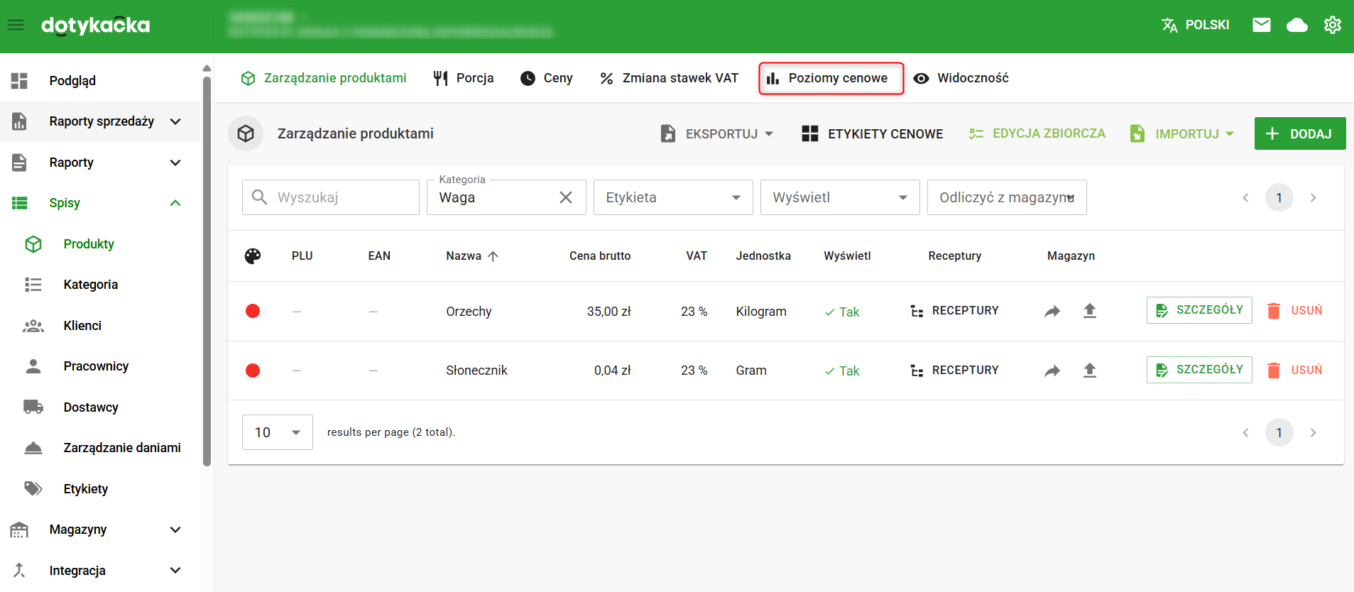Switch to Porcja tab
Viewport: 1354px width, 592px height.
pyautogui.click(x=464, y=78)
